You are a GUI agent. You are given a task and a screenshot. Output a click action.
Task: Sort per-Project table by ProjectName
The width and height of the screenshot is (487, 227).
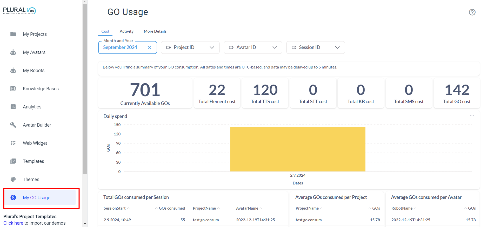coord(309,208)
